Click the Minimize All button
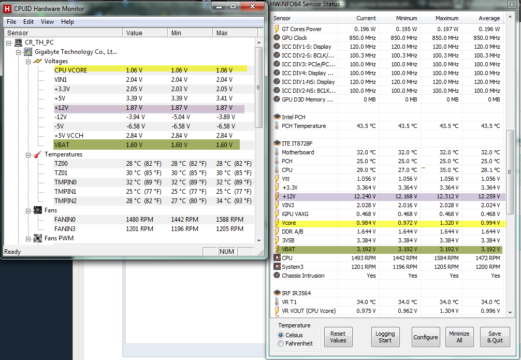The image size is (521, 360). [459, 337]
